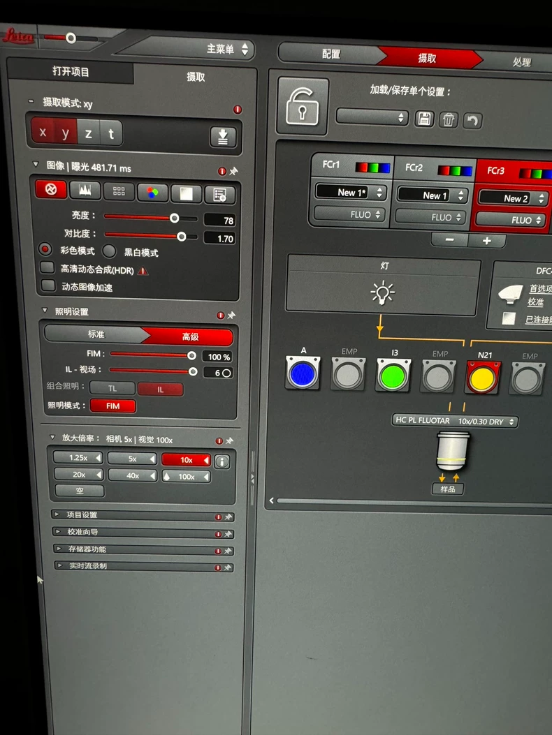Select the FCr2 channel tab
Screen dimensions: 552x735
click(435, 169)
